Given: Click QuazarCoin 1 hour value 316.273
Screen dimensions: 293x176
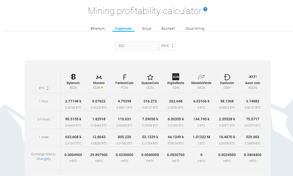Looking at the screenshot, I should [150, 101].
